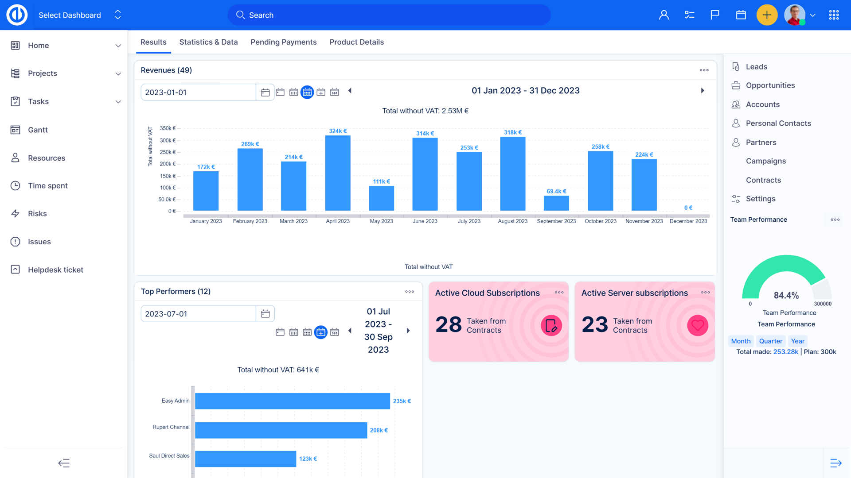Open the Gantt section from the sidebar
Screen dimensions: 851x478
[x=15, y=130]
